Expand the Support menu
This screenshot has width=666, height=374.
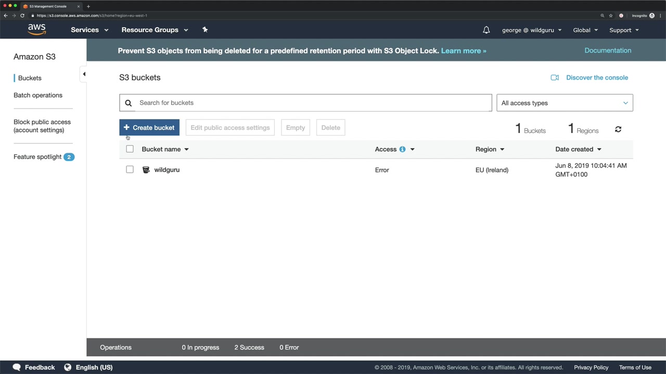tap(624, 30)
